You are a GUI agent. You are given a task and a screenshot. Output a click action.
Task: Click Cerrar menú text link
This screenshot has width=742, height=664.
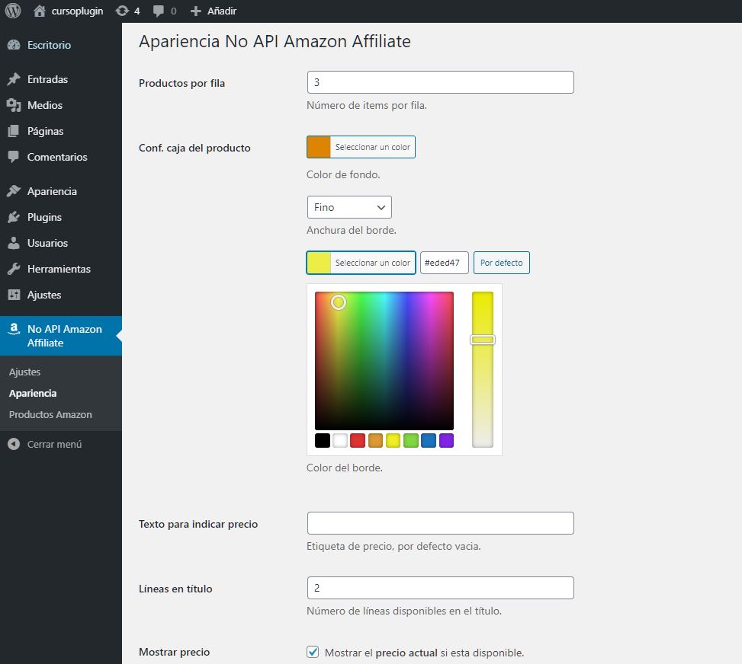[x=54, y=444]
